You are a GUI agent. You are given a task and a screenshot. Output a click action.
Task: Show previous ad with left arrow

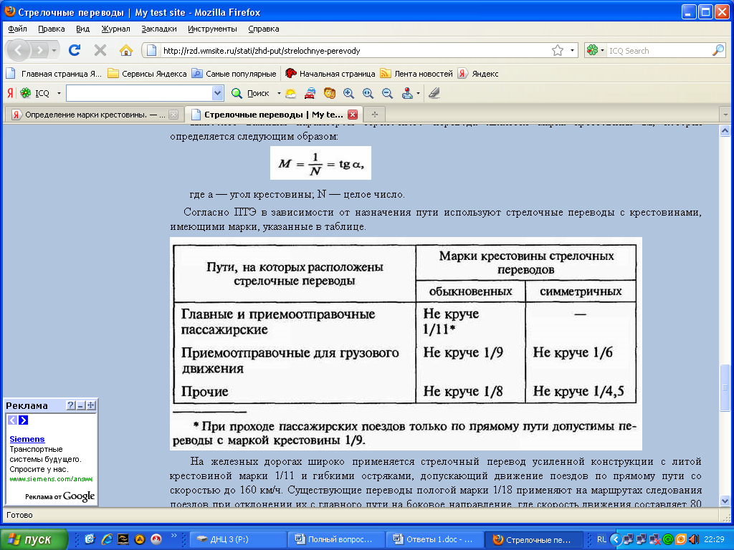[13, 420]
